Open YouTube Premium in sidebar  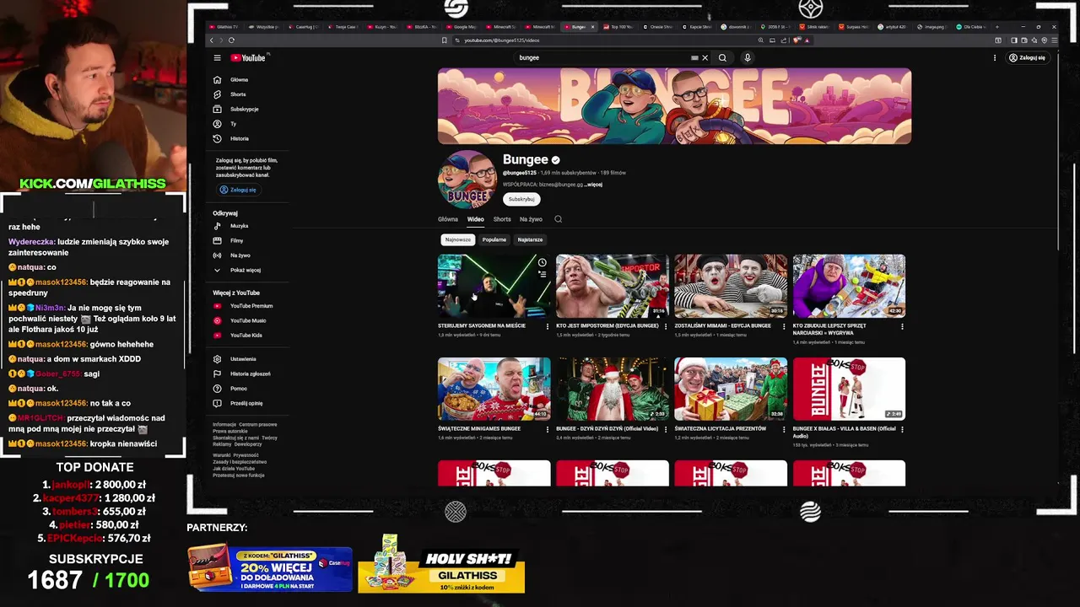pyautogui.click(x=251, y=306)
